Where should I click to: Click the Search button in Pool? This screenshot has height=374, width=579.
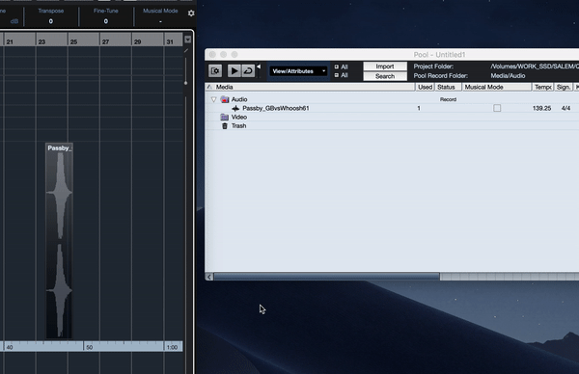click(x=385, y=76)
